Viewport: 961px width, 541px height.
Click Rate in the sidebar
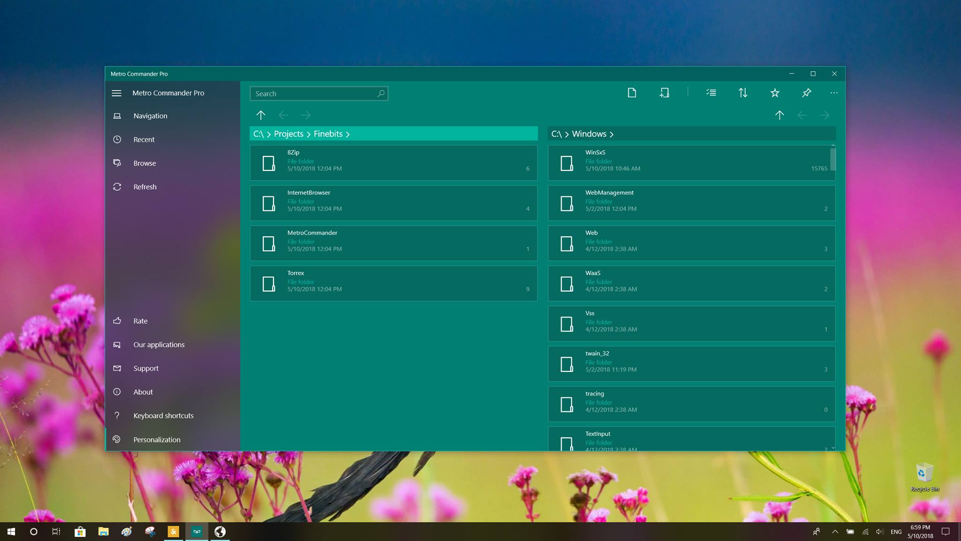(x=173, y=321)
